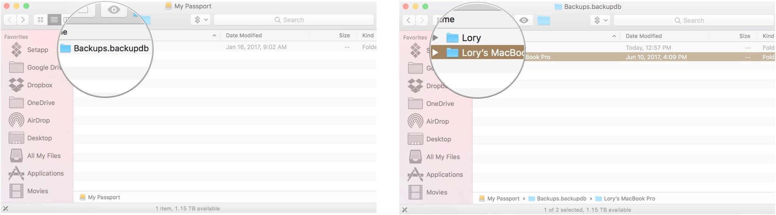Open All My Files in Backups.backupdb sidebar
Viewport: 776px width, 215px height.
pyautogui.click(x=434, y=157)
